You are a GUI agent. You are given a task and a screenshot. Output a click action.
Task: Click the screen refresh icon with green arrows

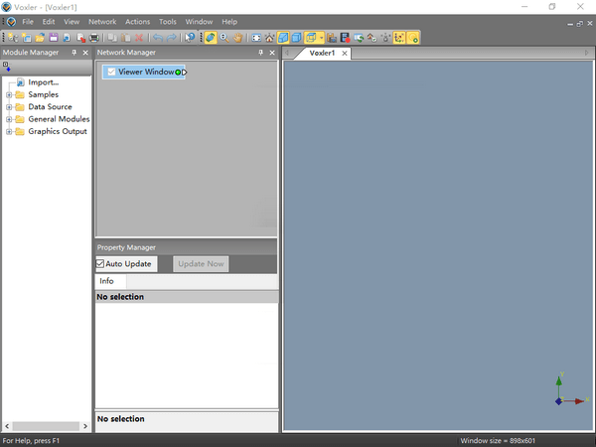tap(359, 38)
